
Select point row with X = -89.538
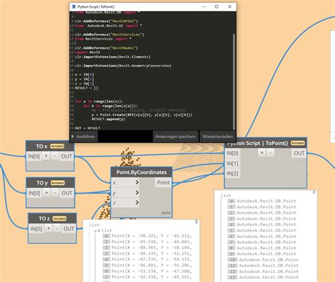147,242
